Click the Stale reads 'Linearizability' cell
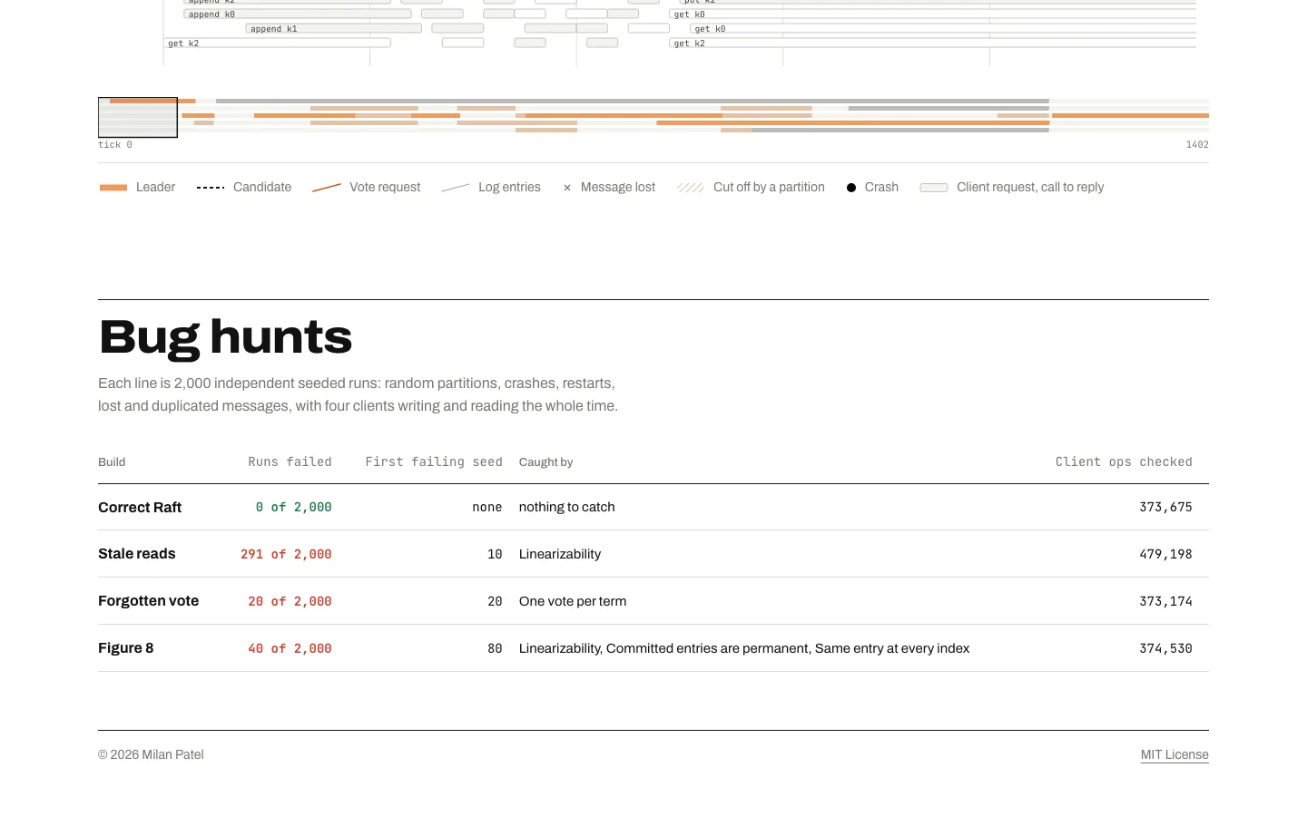 pyautogui.click(x=560, y=554)
